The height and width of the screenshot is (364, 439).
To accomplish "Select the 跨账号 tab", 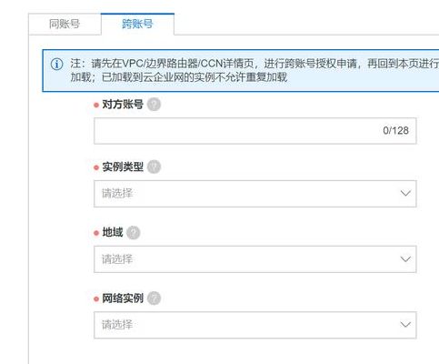I will coord(137,24).
